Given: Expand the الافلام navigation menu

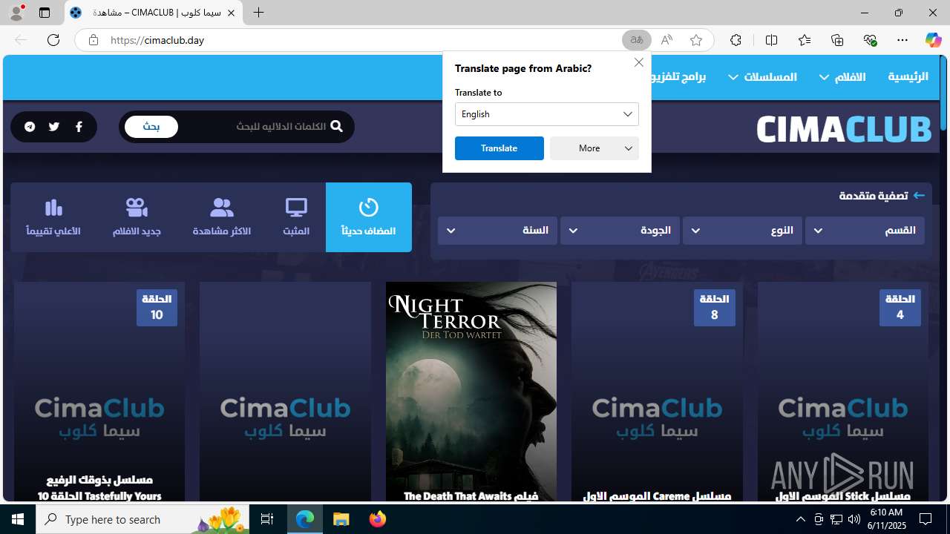Looking at the screenshot, I should click(842, 77).
